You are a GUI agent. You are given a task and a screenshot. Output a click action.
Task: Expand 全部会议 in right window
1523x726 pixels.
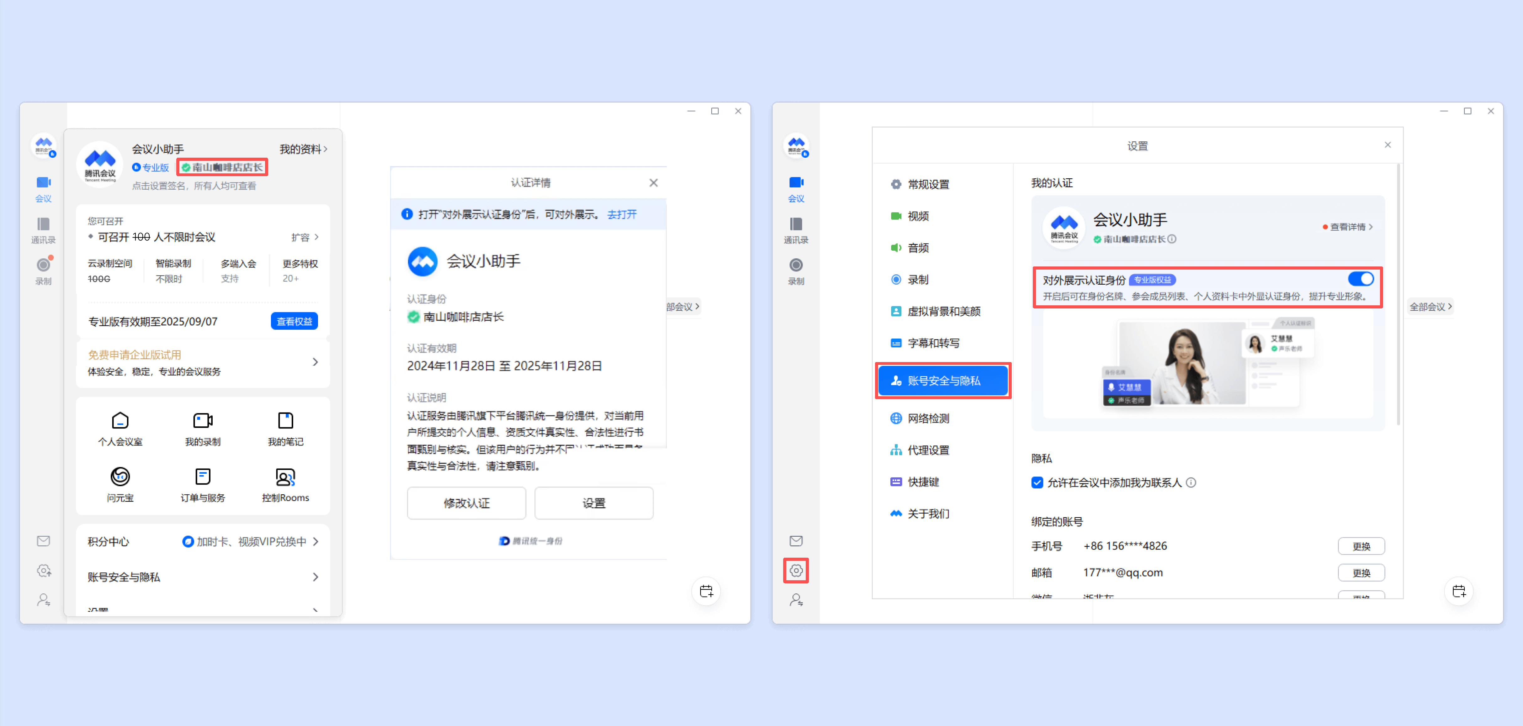pos(1431,307)
